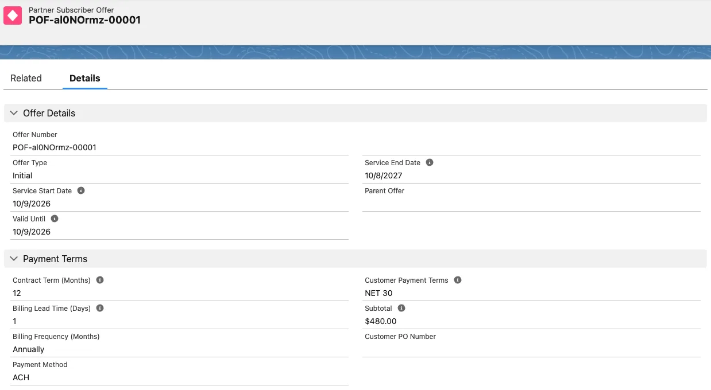Click the Contract Term value 12
The width and height of the screenshot is (711, 390).
tap(17, 293)
